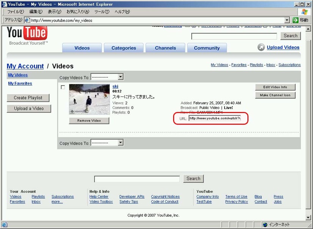The width and height of the screenshot is (313, 229).
Task: Click the Upload Videos arrow icon
Action: click(x=261, y=47)
